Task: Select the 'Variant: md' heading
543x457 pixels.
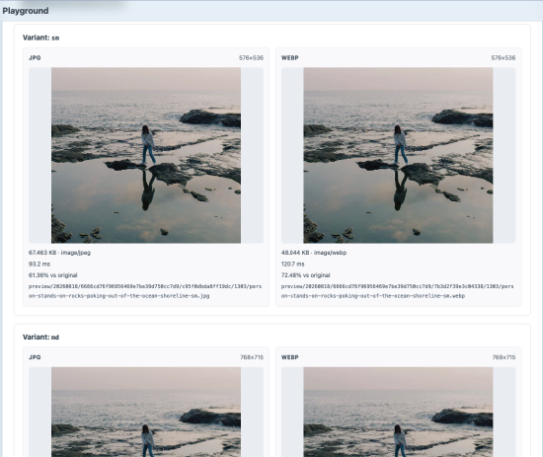Action: (x=40, y=337)
